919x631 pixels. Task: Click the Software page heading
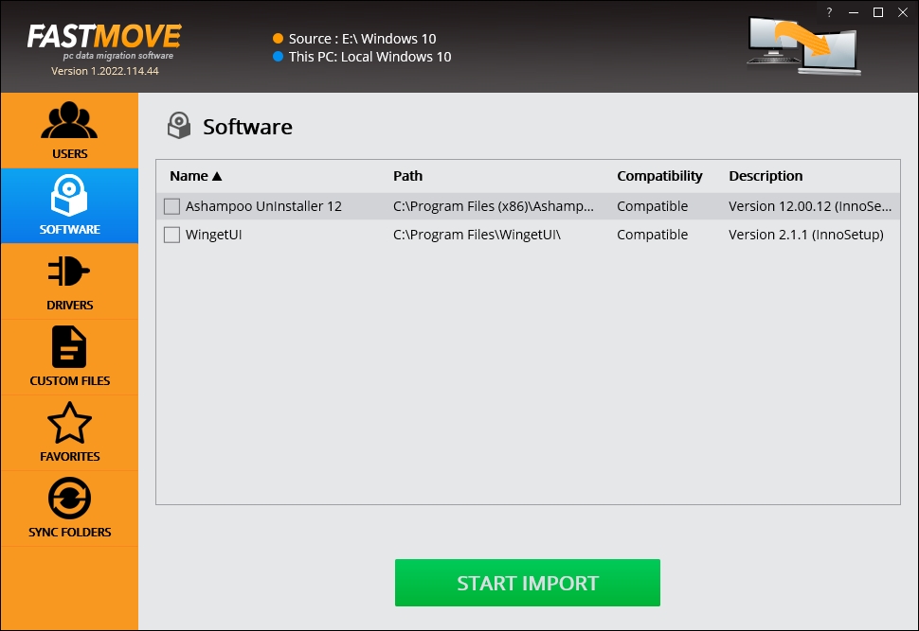point(247,127)
